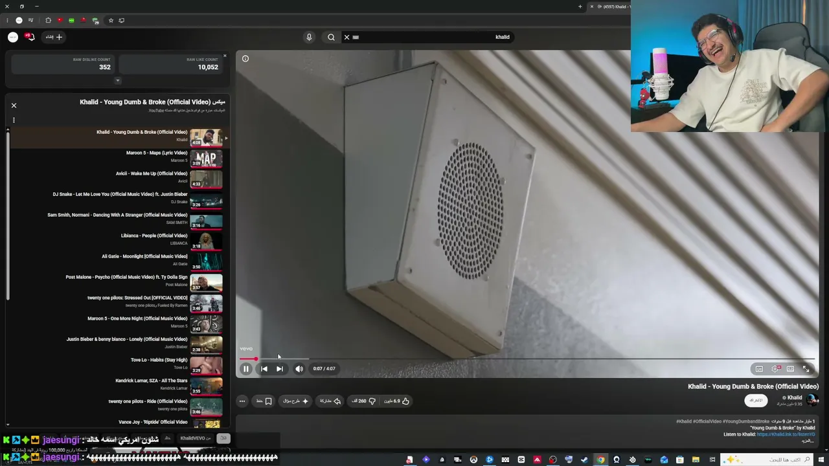This screenshot has height=466, width=829.
Task: Seek on the red video progress bar
Action: 528,359
